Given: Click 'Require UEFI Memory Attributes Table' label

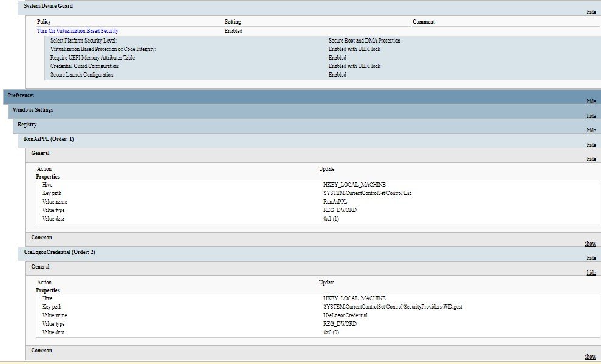Looking at the screenshot, I should (92, 58).
